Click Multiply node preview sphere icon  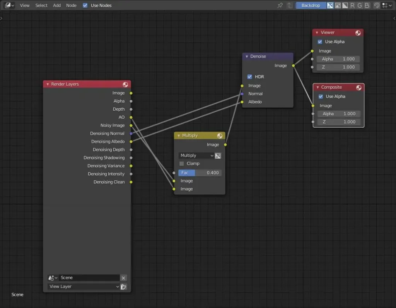click(x=220, y=136)
